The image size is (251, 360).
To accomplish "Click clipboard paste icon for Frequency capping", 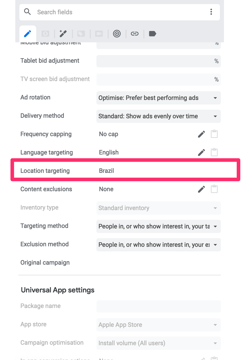I will (x=214, y=134).
